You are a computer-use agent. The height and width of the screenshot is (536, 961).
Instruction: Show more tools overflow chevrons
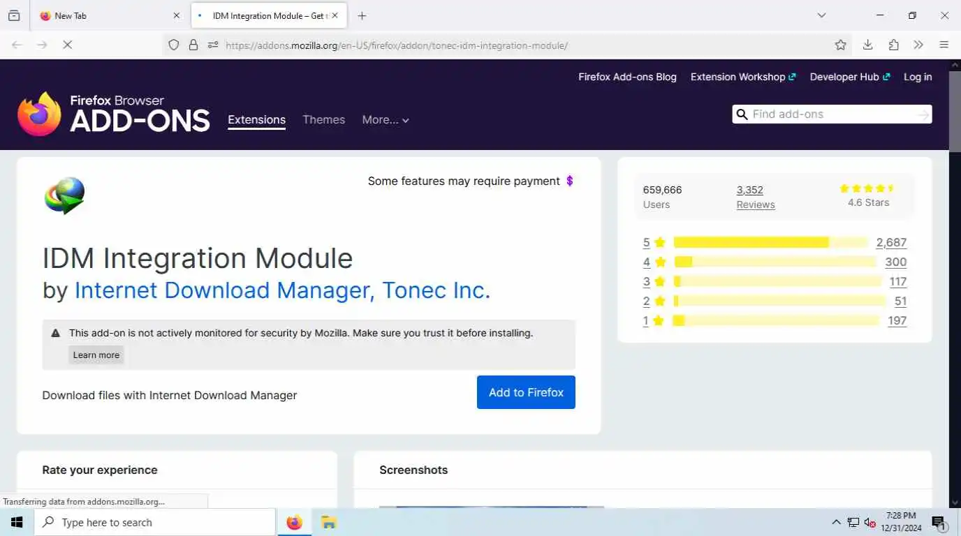[x=918, y=45]
